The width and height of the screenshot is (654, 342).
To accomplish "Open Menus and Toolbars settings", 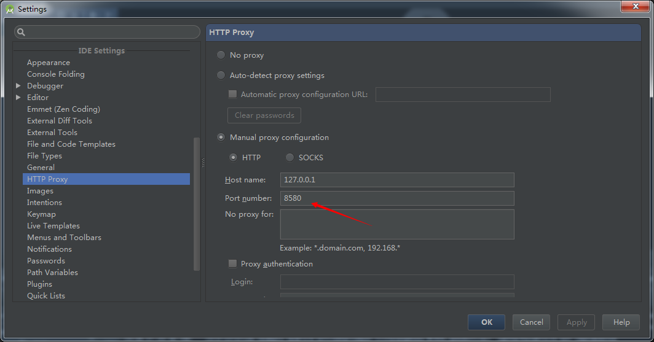I will pos(64,238).
